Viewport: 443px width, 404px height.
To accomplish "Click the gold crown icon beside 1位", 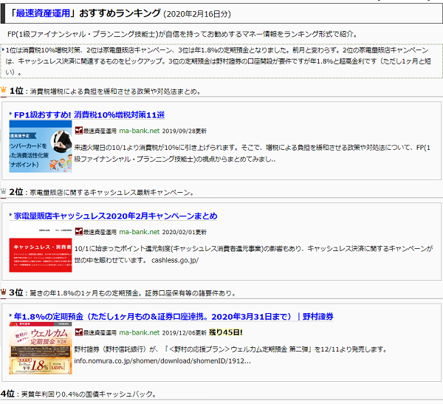I will (x=4, y=90).
